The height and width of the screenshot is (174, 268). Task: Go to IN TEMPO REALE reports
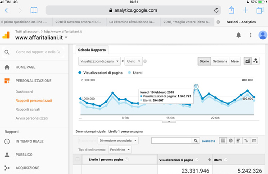[x=29, y=142]
